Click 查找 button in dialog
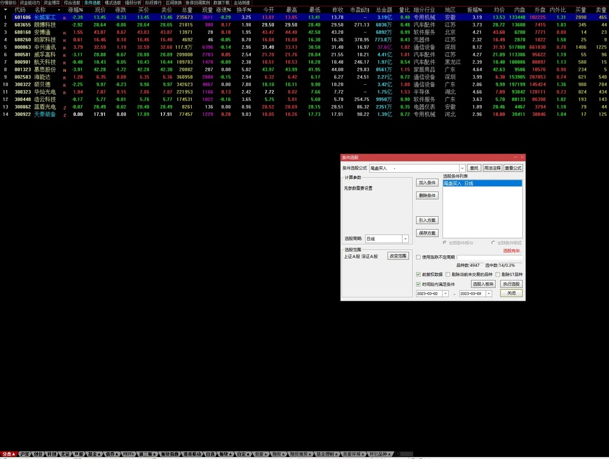This screenshot has width=609, height=459. (x=474, y=168)
